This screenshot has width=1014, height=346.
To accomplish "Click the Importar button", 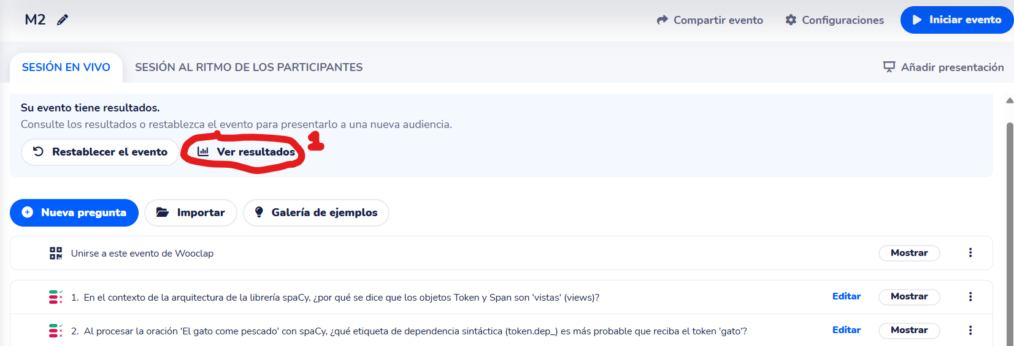I will point(191,212).
